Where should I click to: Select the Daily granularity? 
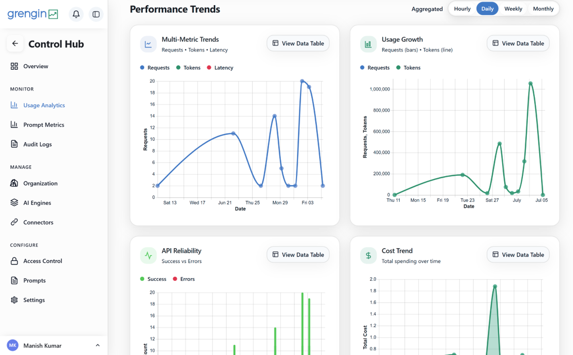pos(487,9)
